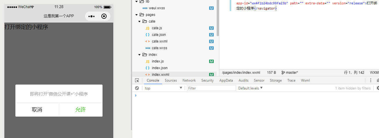Open the cate.js file

[157, 28]
